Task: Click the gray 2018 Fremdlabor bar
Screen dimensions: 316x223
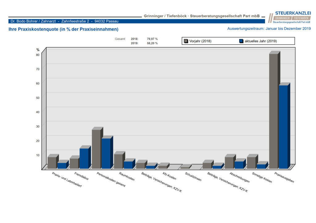Action: [x=74, y=164]
